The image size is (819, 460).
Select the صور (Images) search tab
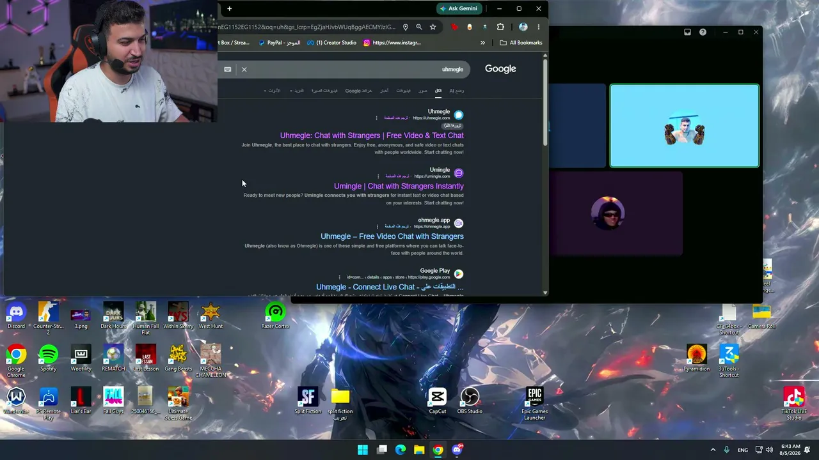pos(423,91)
